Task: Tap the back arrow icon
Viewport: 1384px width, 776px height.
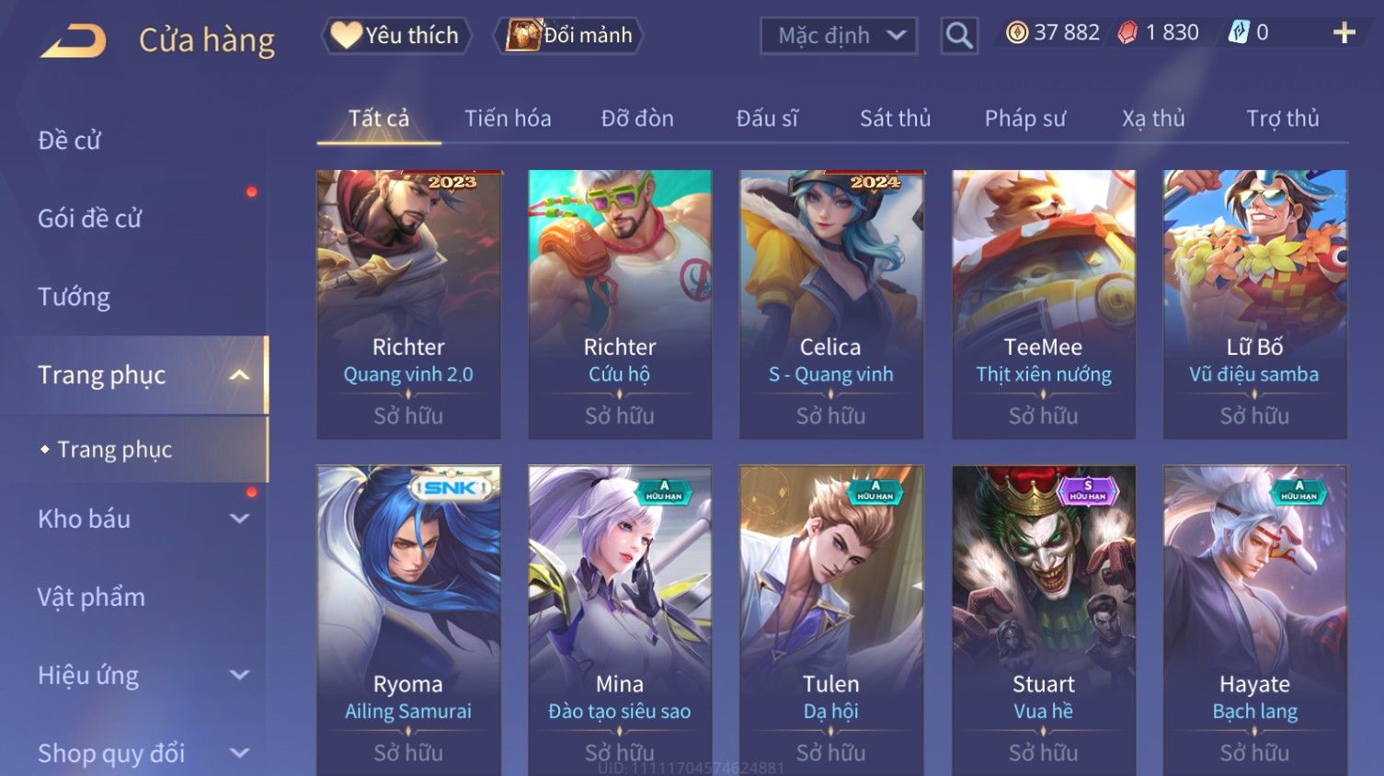Action: pos(74,41)
